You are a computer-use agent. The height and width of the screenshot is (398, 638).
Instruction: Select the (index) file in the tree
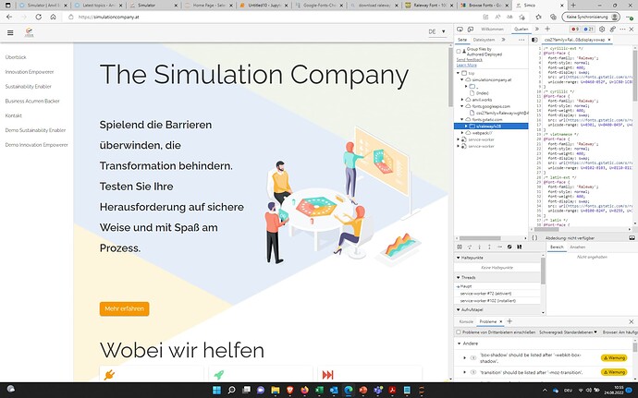[482, 93]
